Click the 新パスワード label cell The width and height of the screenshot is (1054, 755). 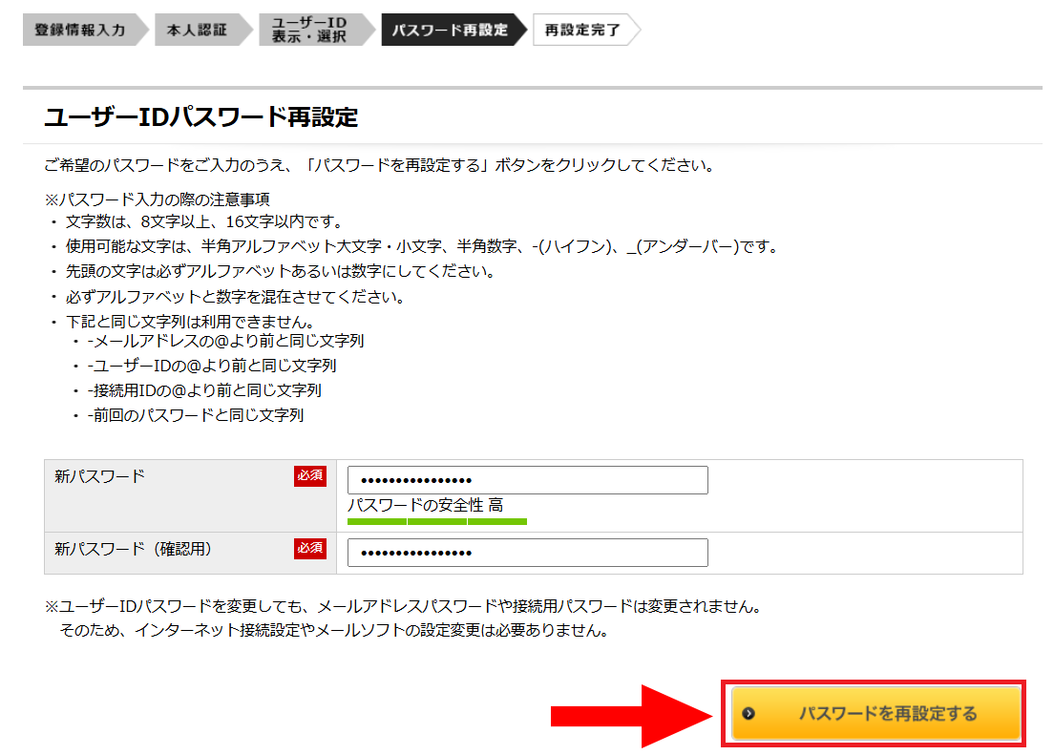(100, 475)
